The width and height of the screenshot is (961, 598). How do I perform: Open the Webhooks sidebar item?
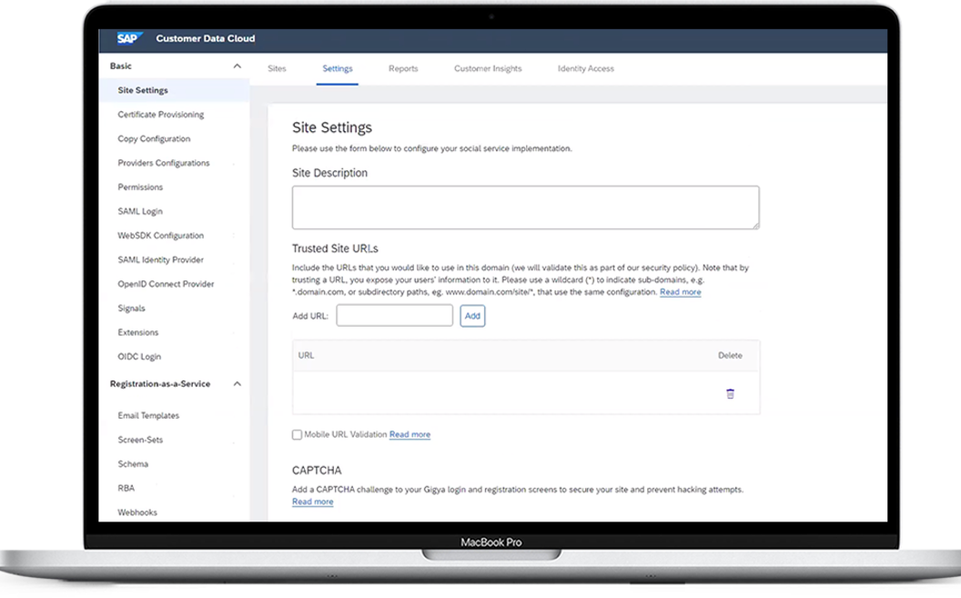[137, 512]
